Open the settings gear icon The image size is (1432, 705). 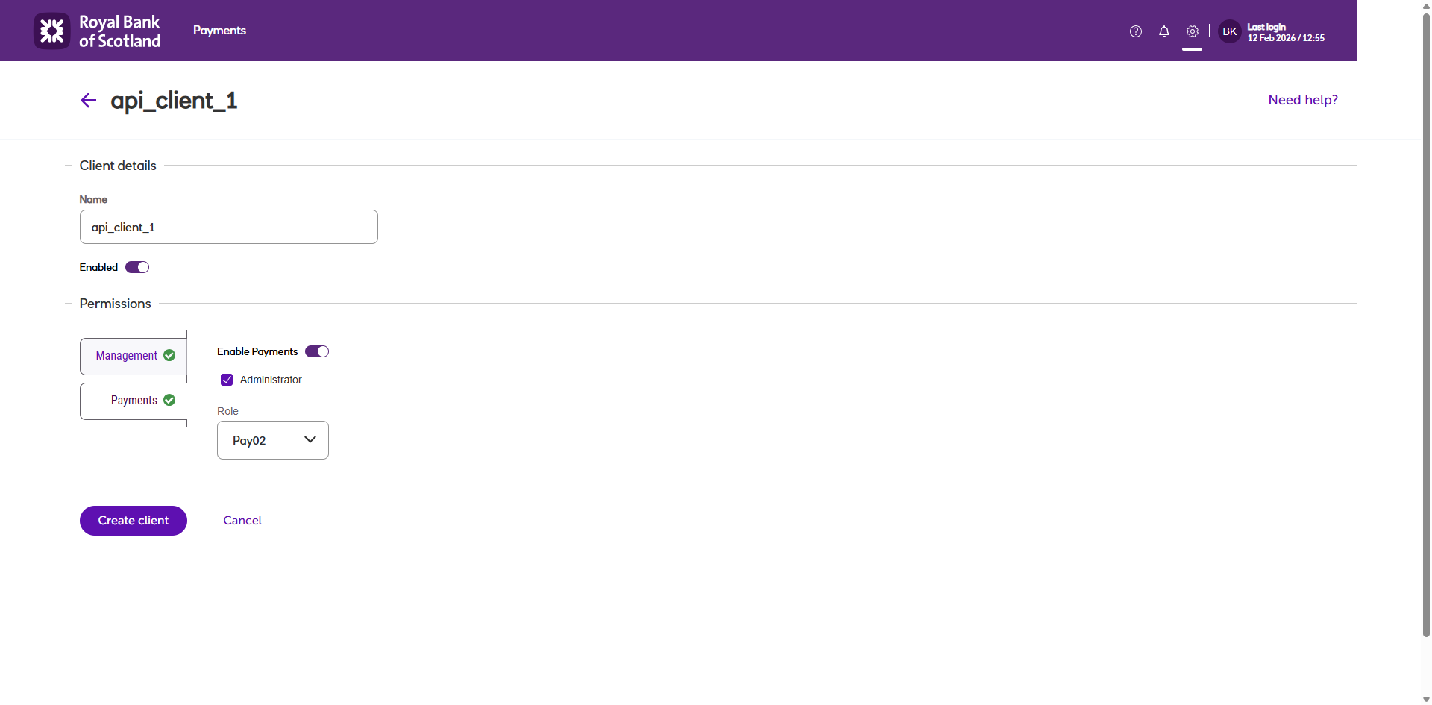pos(1193,31)
